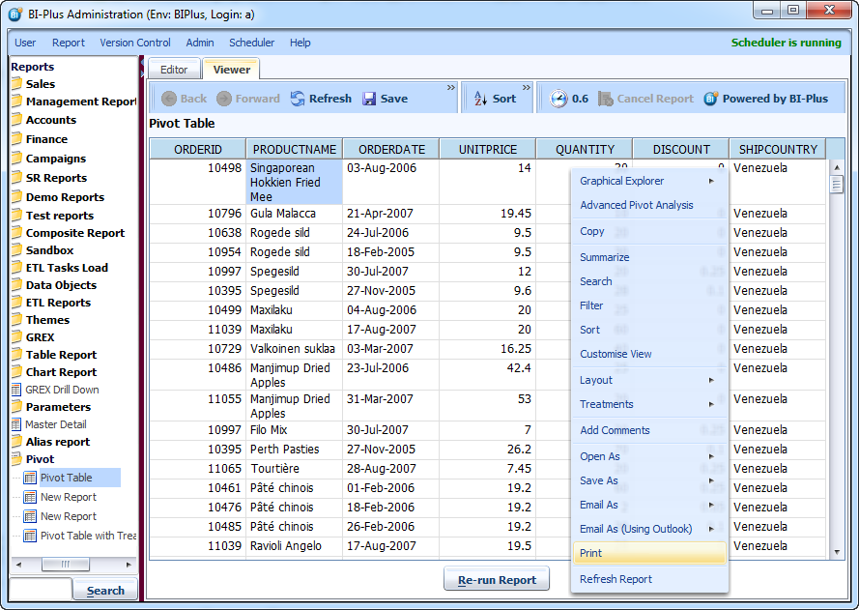
Task: Click the Cancel Report icon
Action: (606, 99)
